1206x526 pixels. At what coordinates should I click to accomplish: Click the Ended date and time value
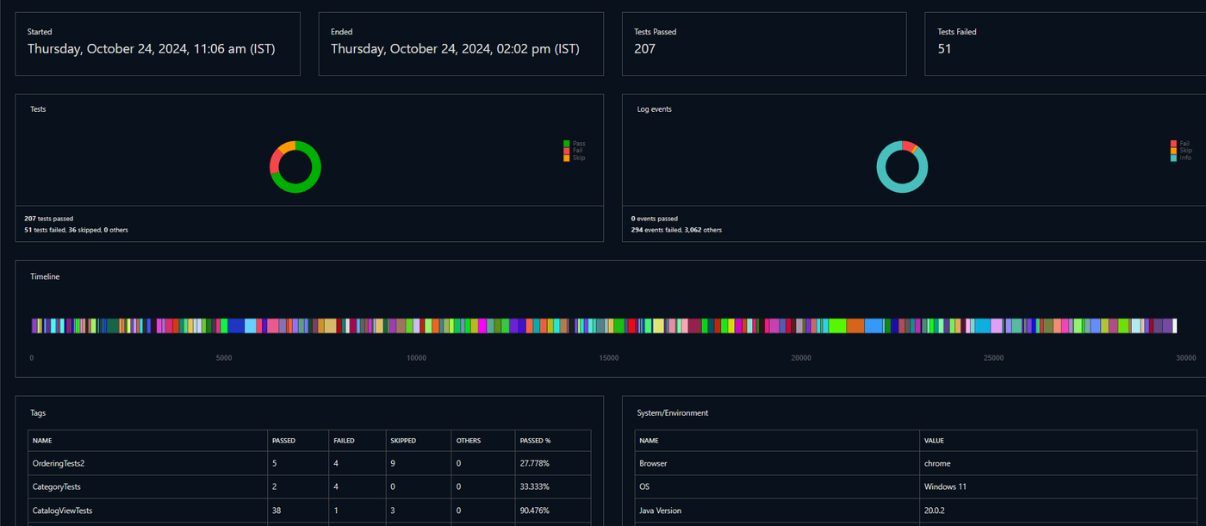[455, 49]
